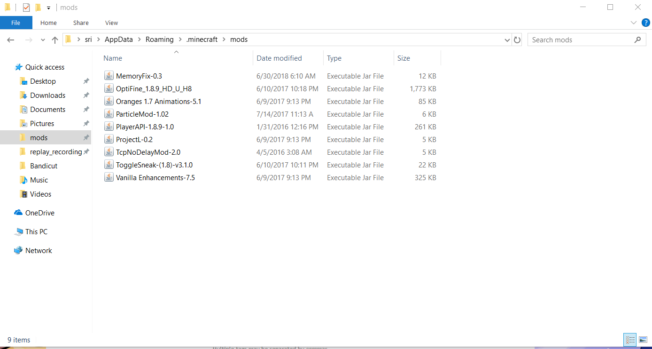The height and width of the screenshot is (349, 652).
Task: Expand chevron before sri in path
Action: [x=78, y=40]
